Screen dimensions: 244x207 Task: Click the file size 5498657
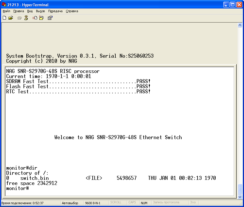tap(127, 178)
